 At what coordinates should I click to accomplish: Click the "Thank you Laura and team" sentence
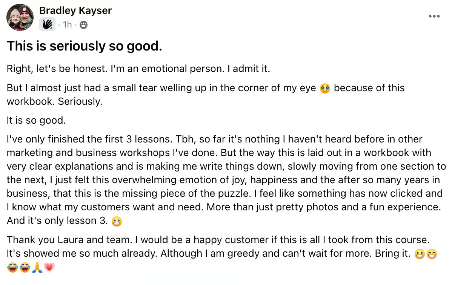[69, 240]
